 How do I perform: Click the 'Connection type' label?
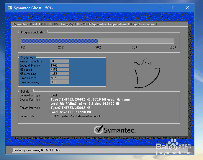[x=30, y=95]
